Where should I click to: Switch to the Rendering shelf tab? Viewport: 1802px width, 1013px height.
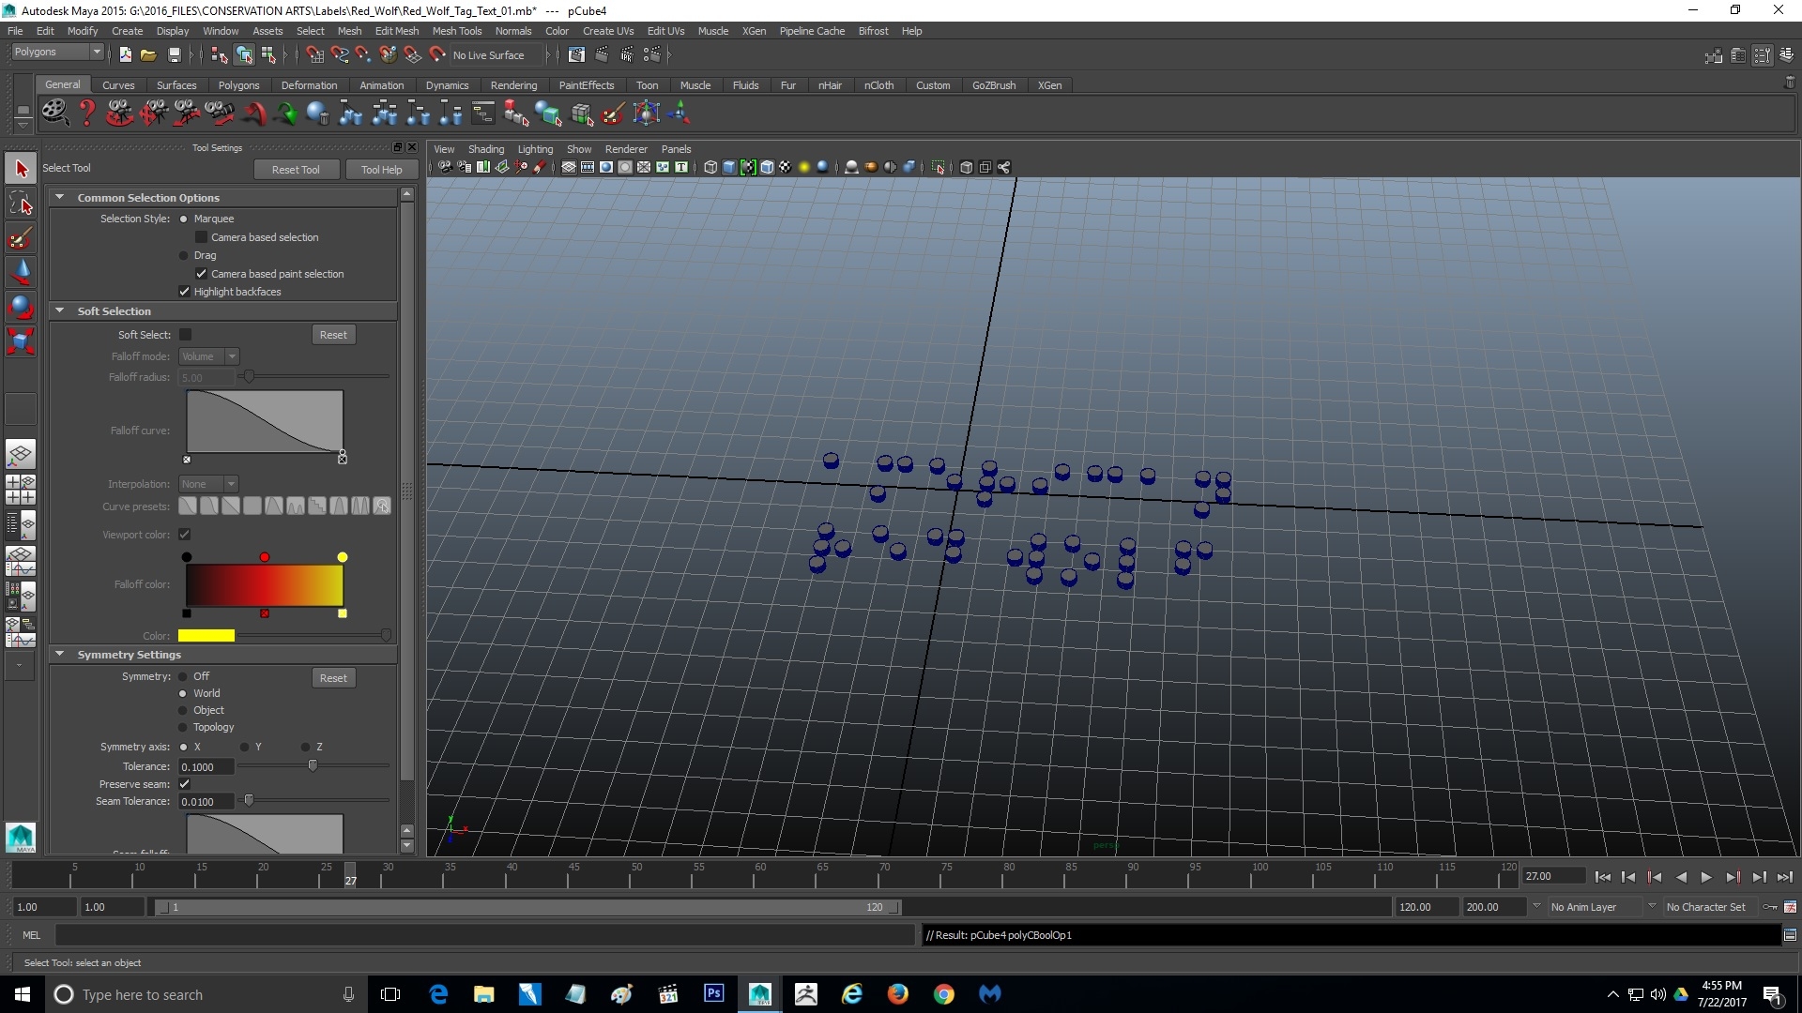pyautogui.click(x=513, y=85)
